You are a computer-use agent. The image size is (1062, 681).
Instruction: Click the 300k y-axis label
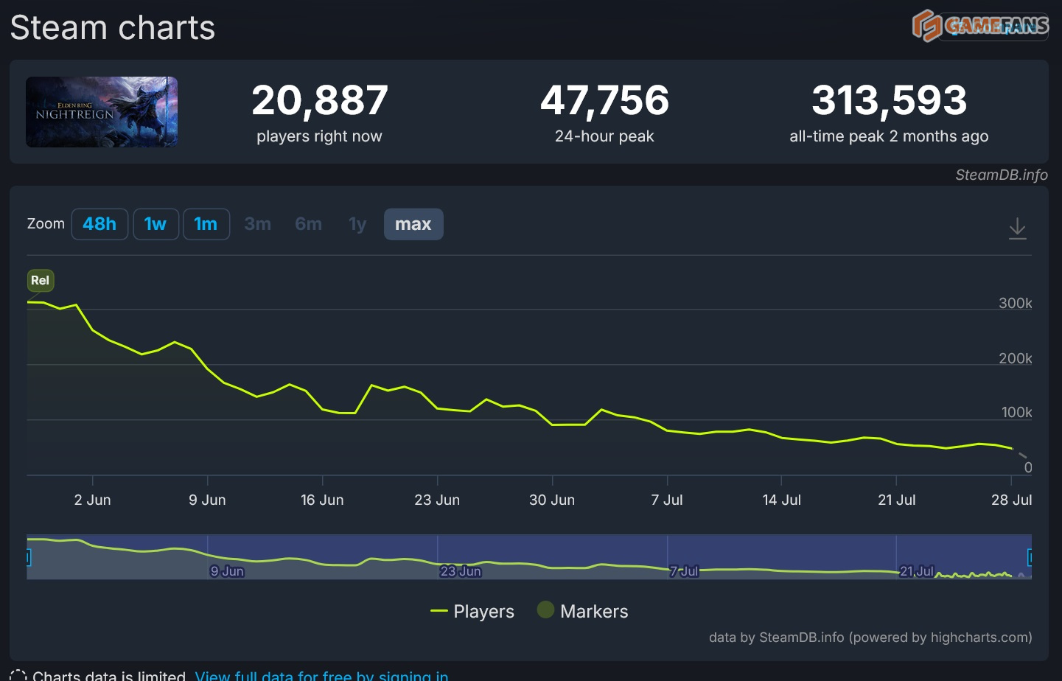coord(1016,303)
